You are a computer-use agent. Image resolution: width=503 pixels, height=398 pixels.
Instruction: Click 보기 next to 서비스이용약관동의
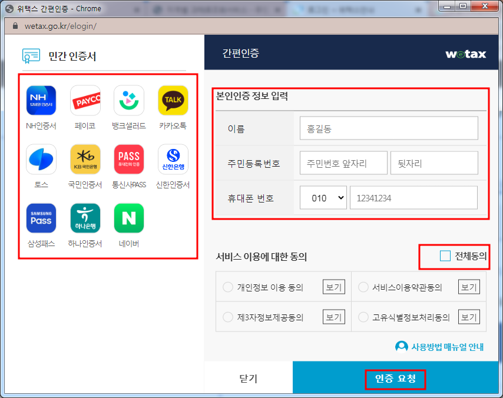469,287
